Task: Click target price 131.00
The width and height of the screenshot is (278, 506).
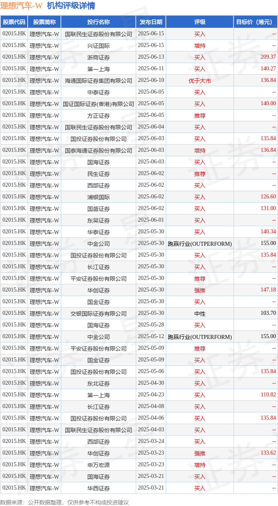Action: pyautogui.click(x=268, y=208)
